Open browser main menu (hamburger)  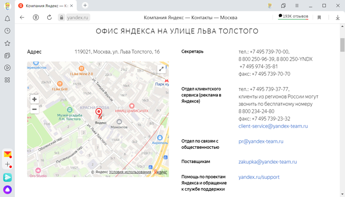[x=297, y=6]
